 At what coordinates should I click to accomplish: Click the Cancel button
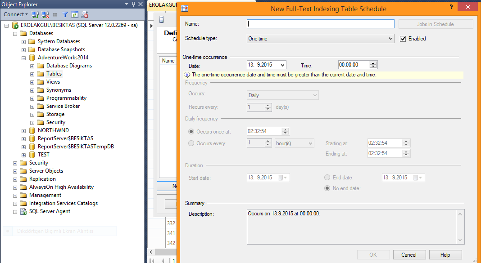[409, 255]
